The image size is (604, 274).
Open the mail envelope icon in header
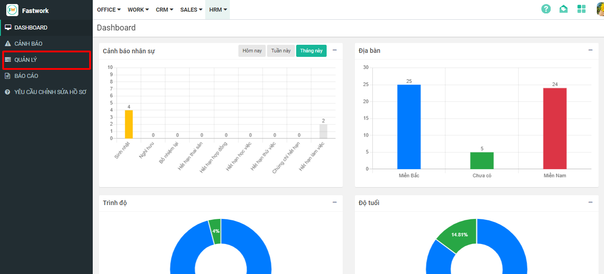pos(563,9)
